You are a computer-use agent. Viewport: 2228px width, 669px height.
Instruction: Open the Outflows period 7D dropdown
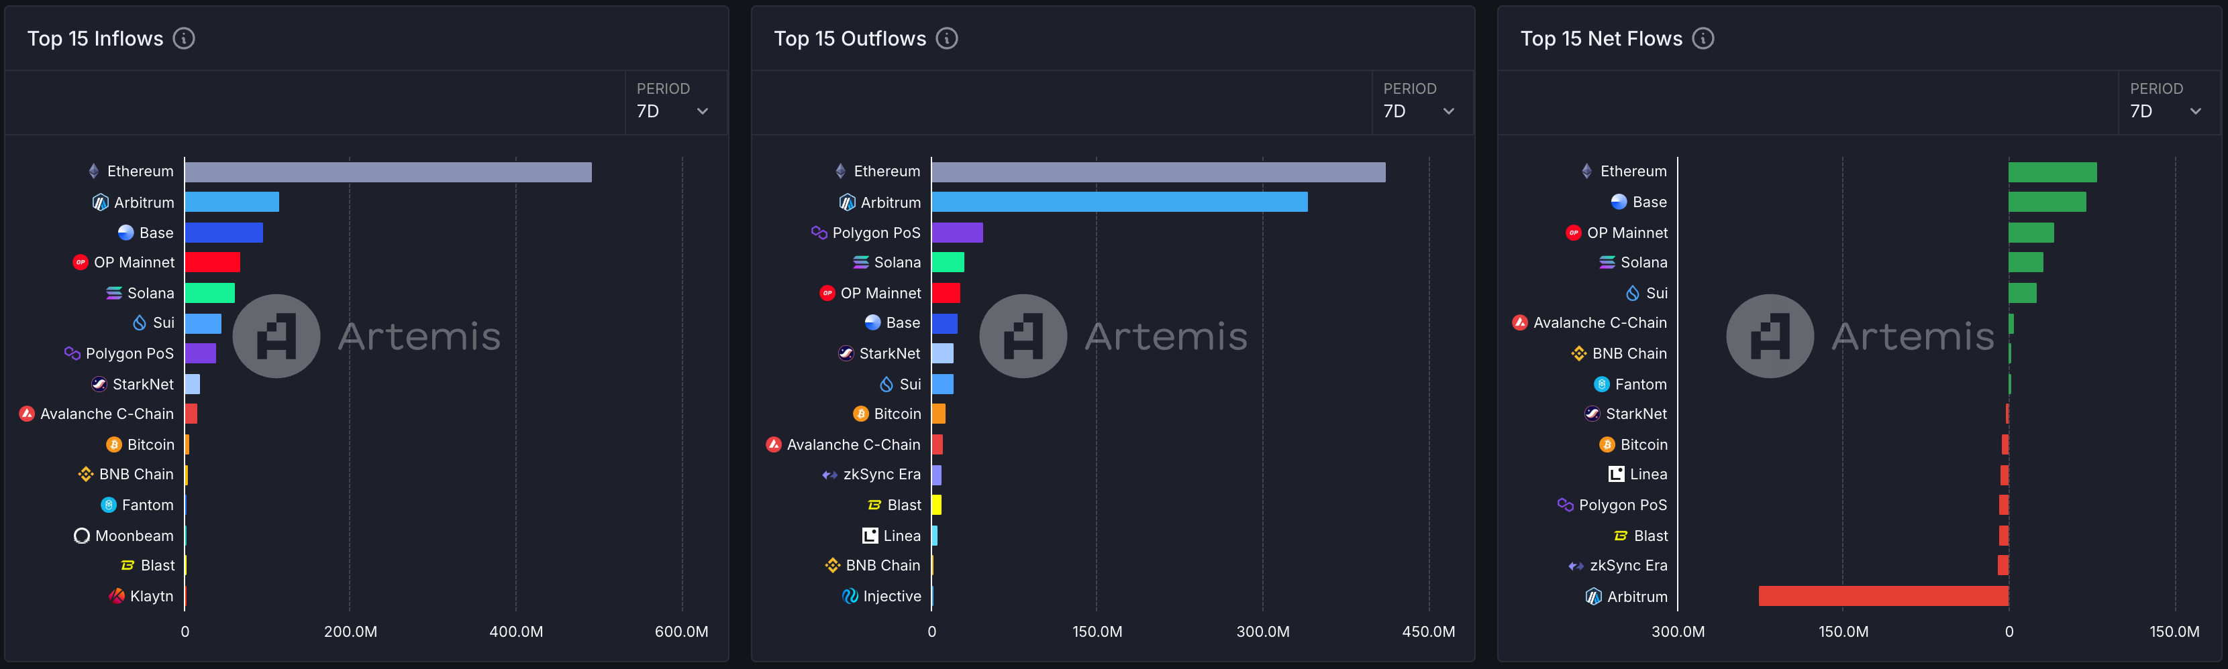click(x=1421, y=111)
